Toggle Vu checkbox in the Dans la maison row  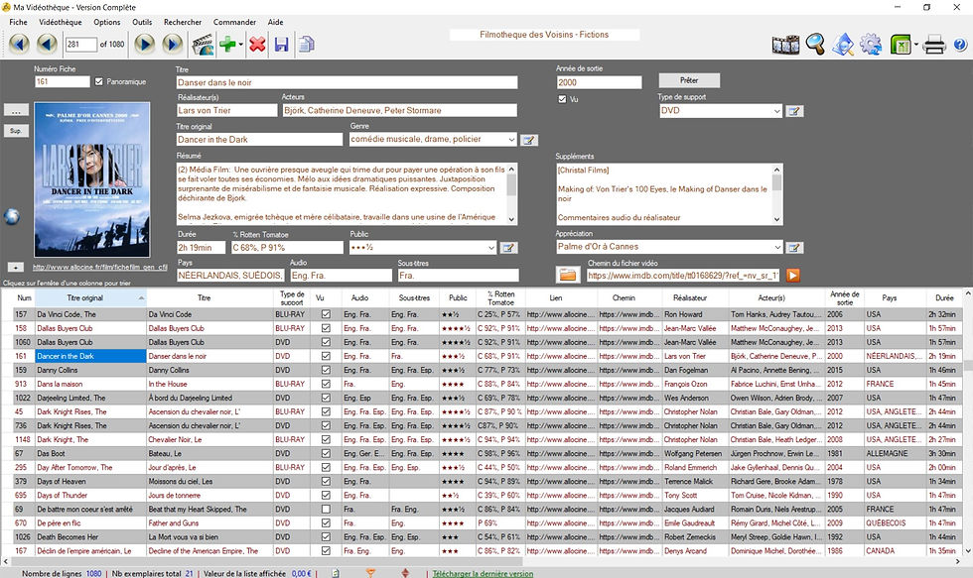pos(326,384)
